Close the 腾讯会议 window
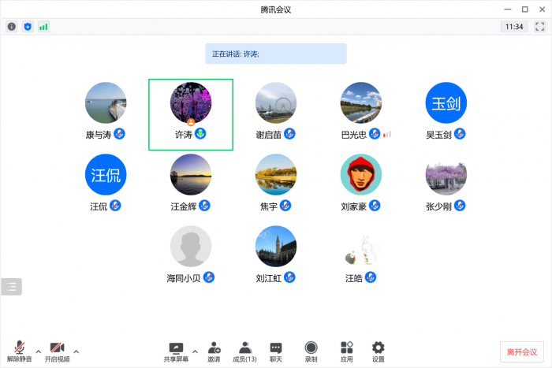This screenshot has height=368, width=552. tap(543, 9)
